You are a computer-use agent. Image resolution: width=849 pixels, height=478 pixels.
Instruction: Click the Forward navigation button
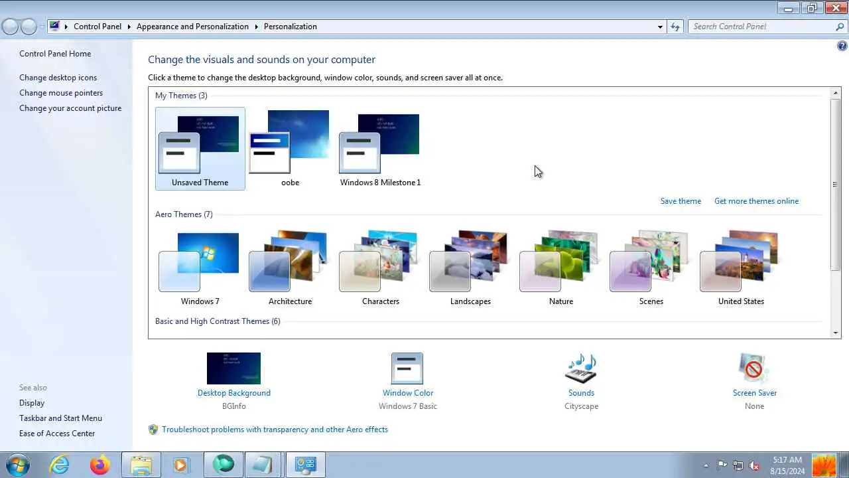pos(29,27)
